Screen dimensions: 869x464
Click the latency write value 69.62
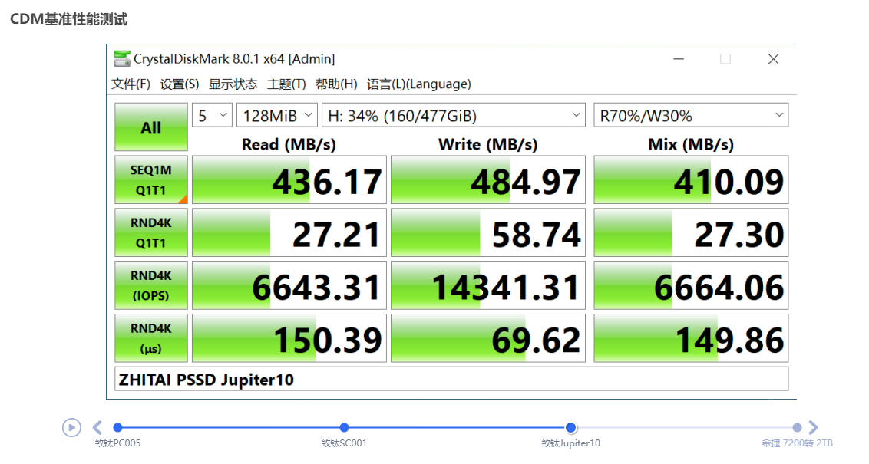tap(487, 338)
